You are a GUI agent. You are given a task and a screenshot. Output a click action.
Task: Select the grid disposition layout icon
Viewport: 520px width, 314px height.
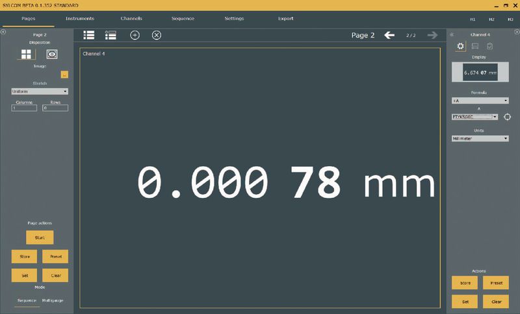(x=27, y=54)
